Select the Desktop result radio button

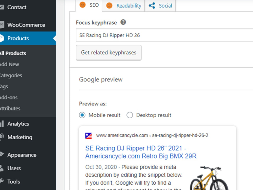click(x=130, y=115)
